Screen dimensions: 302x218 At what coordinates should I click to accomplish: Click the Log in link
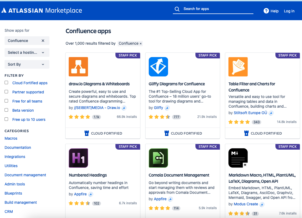pos(289,11)
